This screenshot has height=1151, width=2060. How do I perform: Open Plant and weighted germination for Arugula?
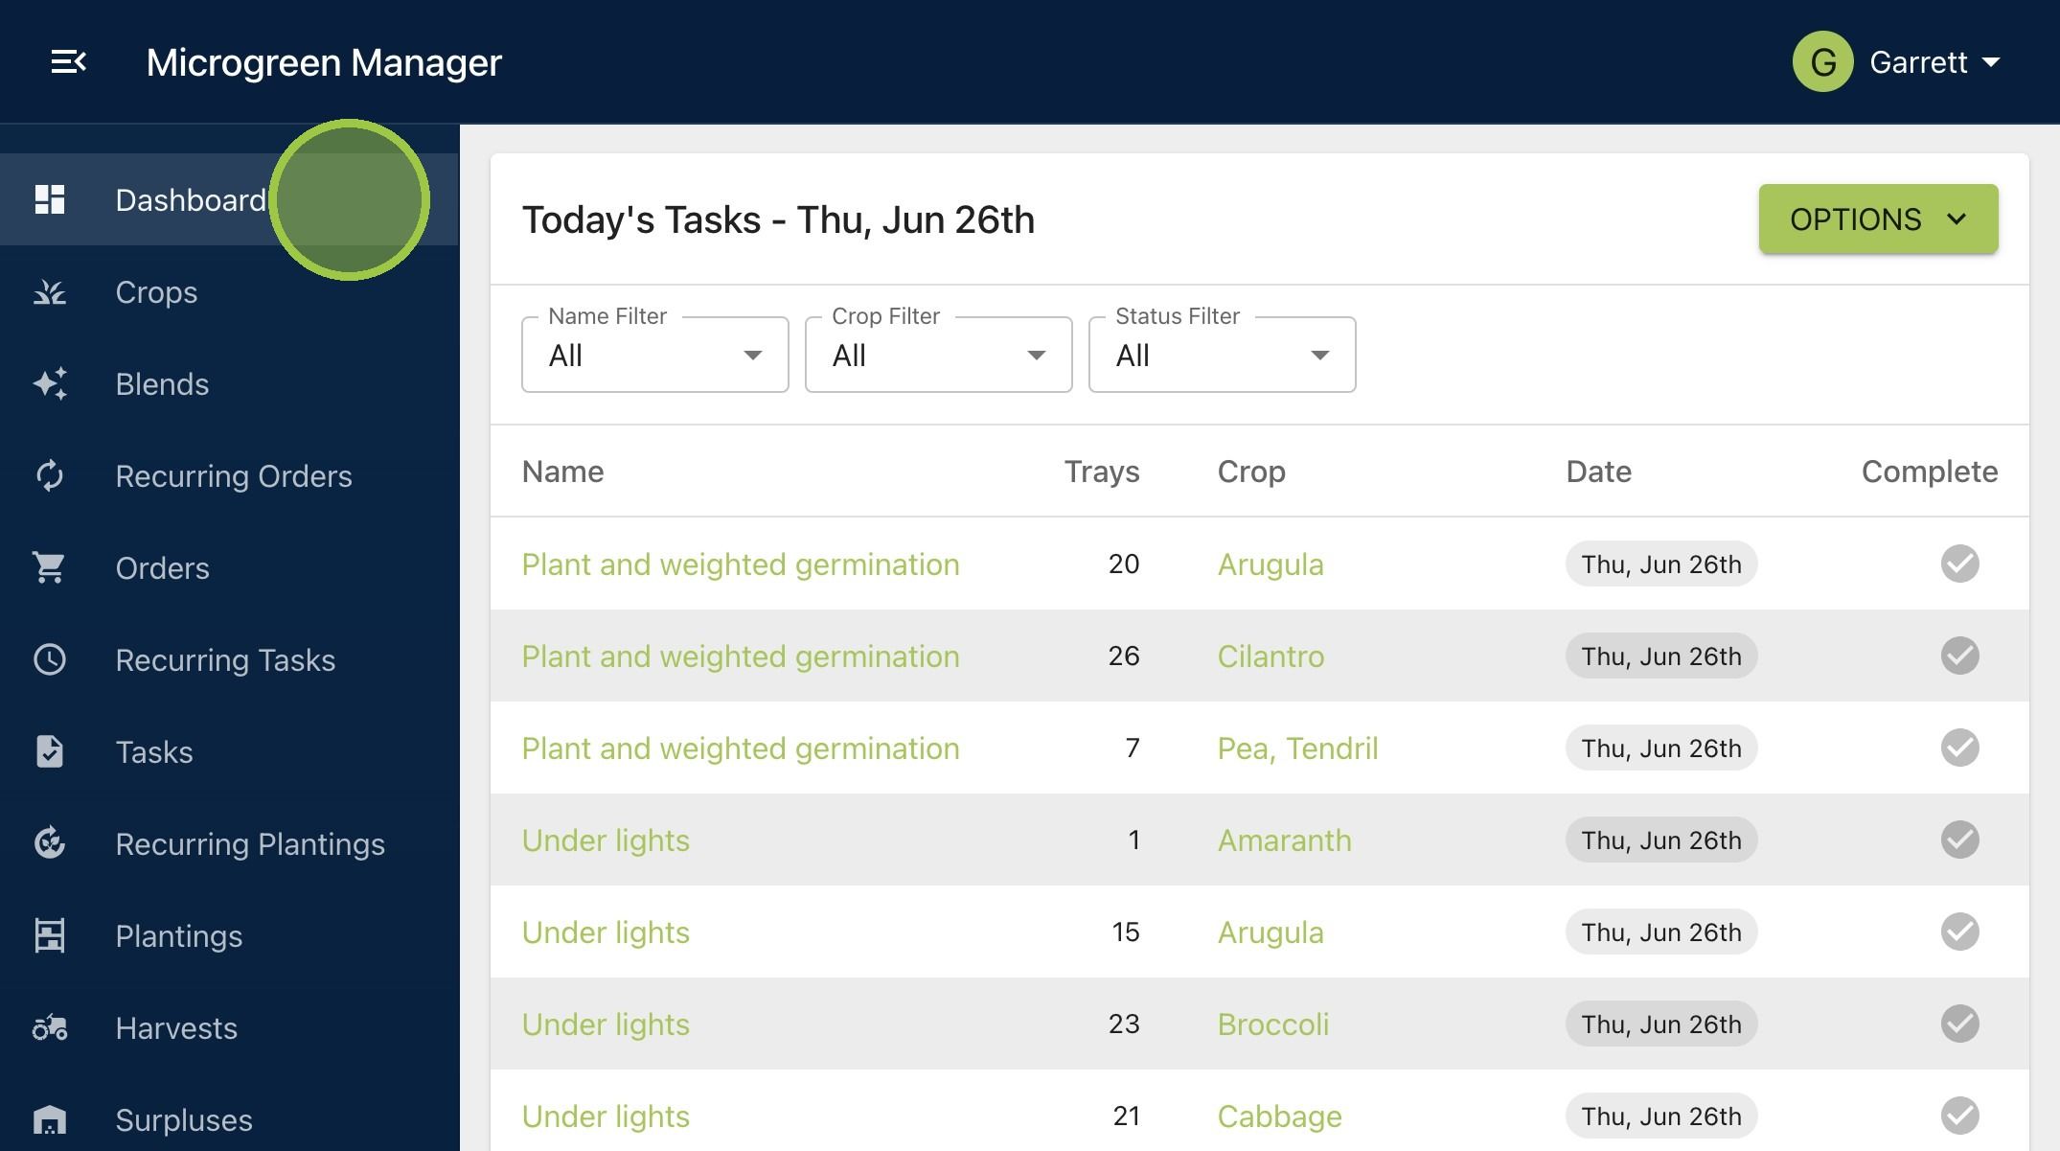tap(741, 564)
